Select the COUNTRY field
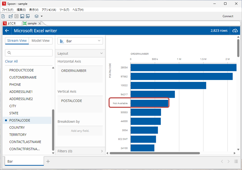This screenshot has height=170, width=242. [x=17, y=128]
